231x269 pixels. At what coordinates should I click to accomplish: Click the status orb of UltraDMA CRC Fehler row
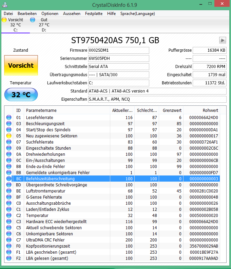(x=9, y=240)
